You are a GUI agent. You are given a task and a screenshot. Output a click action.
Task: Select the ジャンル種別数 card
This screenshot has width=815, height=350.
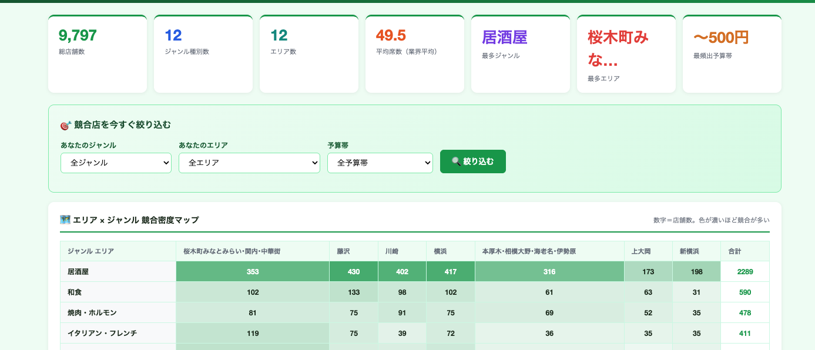click(x=203, y=53)
